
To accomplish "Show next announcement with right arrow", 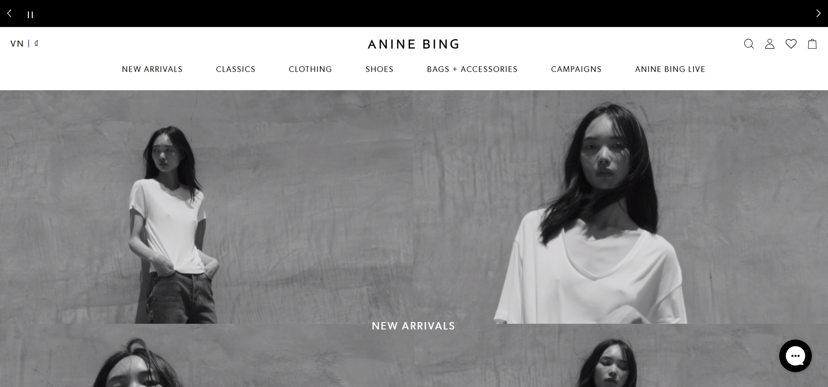I will point(818,14).
